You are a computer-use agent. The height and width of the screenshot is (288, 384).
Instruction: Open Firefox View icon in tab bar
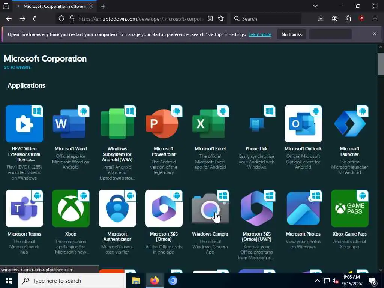pos(6,6)
